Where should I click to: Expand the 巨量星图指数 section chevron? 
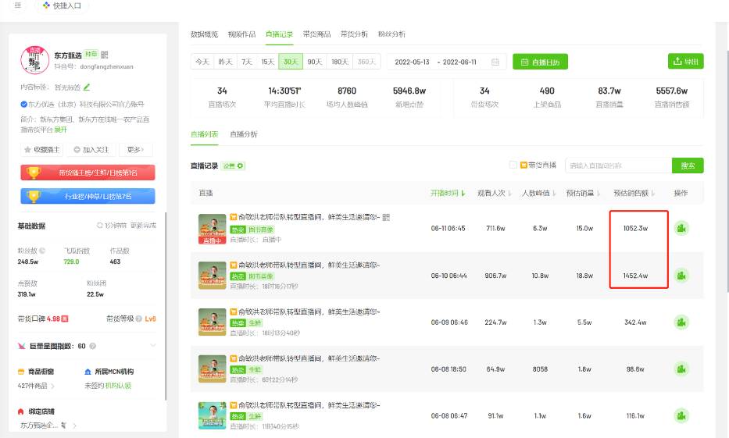pos(152,346)
